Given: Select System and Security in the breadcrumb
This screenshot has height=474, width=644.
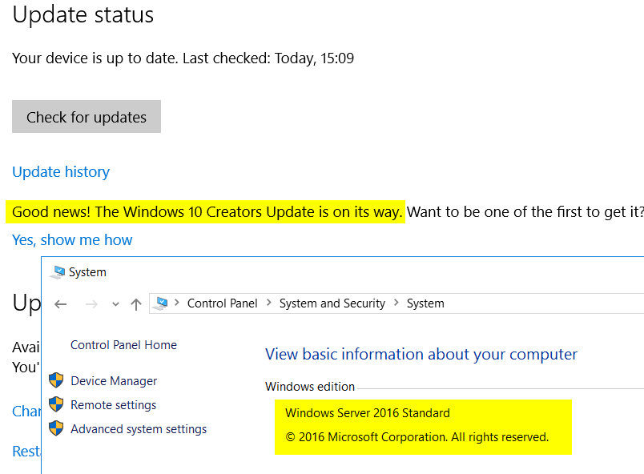Looking at the screenshot, I should pyautogui.click(x=332, y=303).
